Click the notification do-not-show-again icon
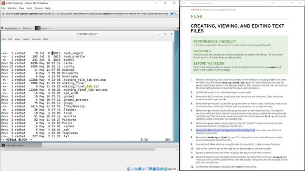 click(175, 14)
